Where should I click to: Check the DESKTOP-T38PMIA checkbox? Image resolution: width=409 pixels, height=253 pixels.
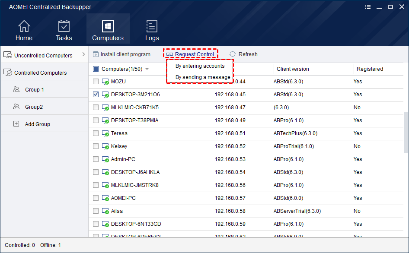(96, 120)
